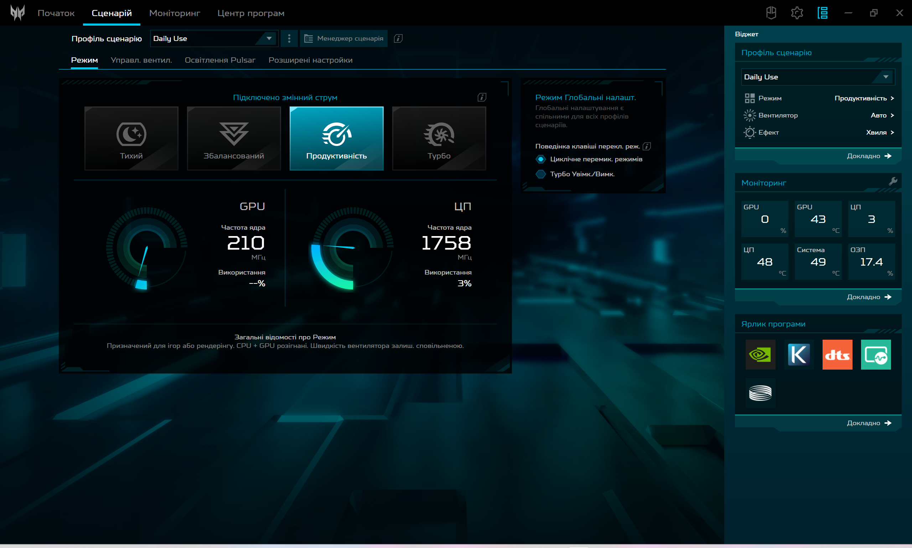
Task: Open the widget Daily Use profile dropdown
Action: [x=885, y=77]
